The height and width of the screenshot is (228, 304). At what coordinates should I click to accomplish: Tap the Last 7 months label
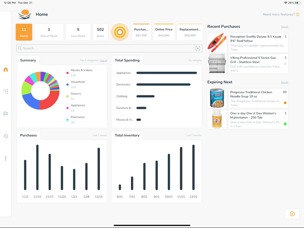194,135
